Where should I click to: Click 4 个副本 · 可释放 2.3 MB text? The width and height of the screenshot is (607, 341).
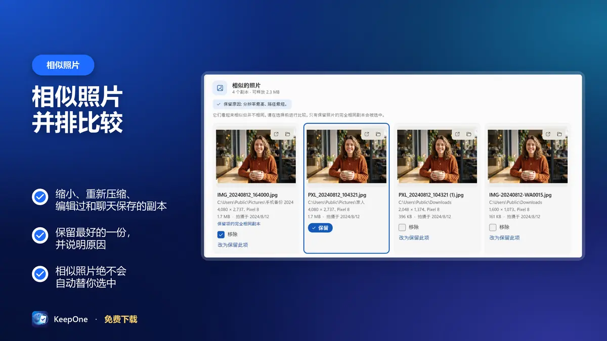pos(256,92)
